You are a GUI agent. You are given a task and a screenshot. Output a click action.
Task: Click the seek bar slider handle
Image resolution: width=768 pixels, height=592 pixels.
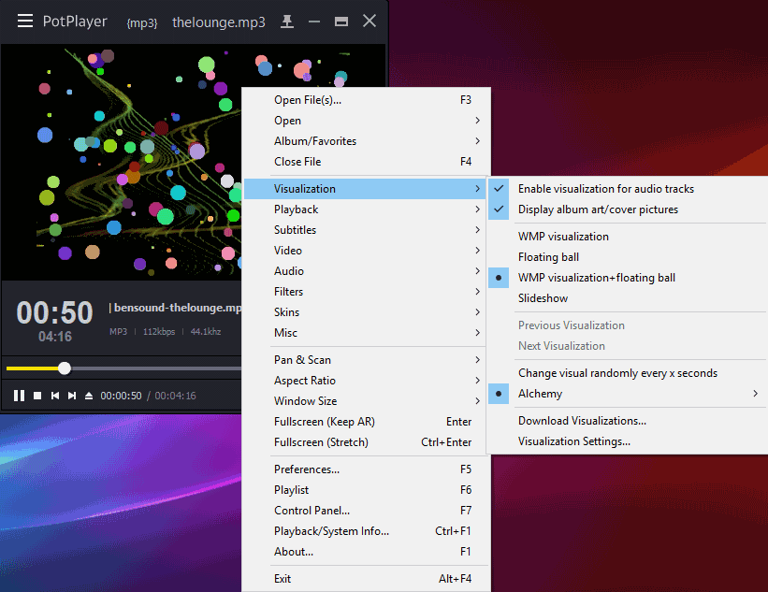click(65, 368)
